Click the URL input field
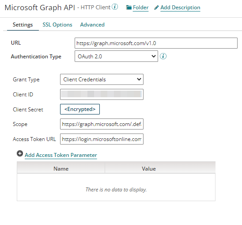242x225 pixels. [x=156, y=43]
